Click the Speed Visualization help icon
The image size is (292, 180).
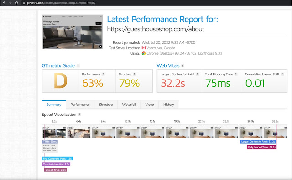click(79, 114)
